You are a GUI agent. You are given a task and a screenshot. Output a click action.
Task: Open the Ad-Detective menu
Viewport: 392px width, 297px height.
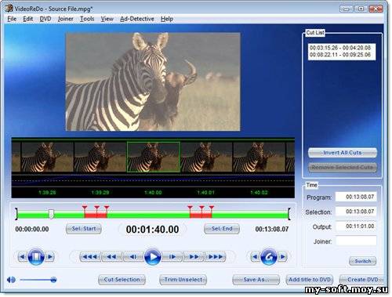(x=137, y=19)
